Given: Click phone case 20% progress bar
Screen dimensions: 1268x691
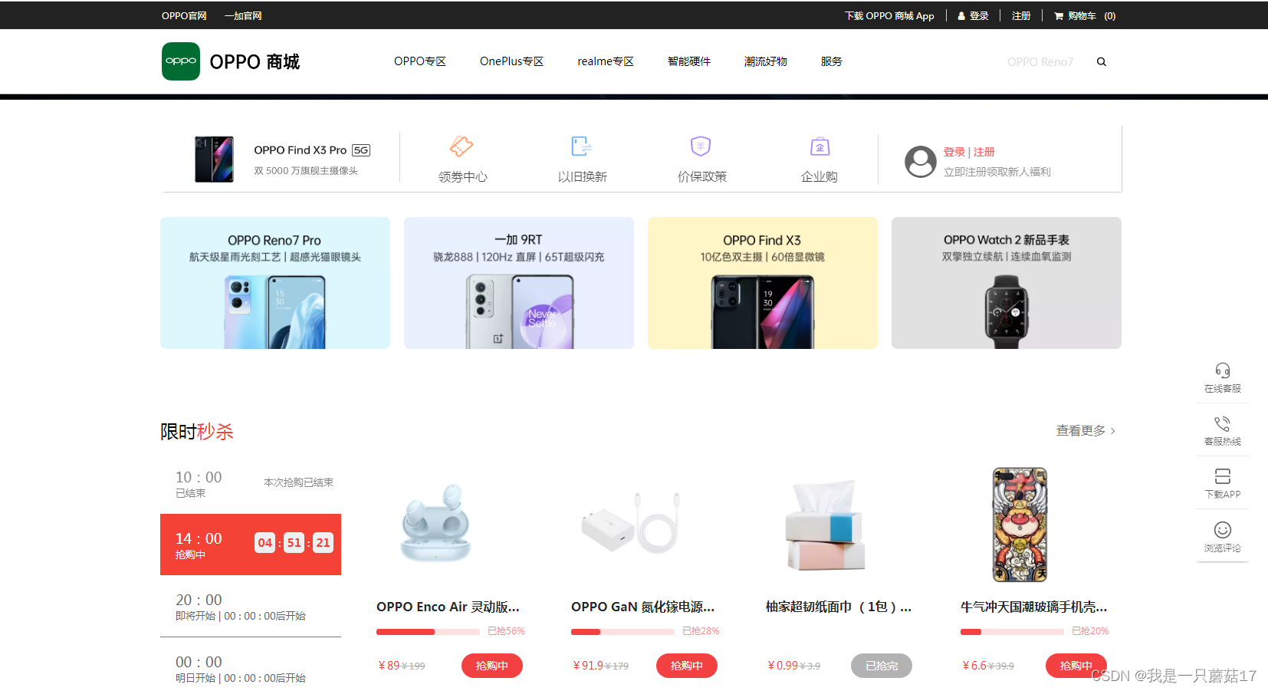Looking at the screenshot, I should (1012, 632).
